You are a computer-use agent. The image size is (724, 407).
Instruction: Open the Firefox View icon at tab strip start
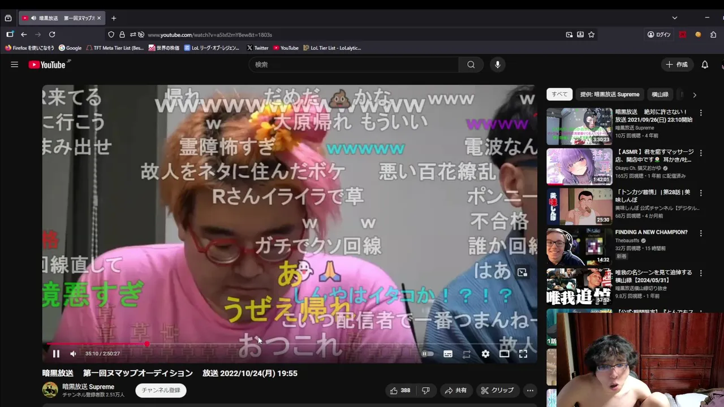(8, 18)
